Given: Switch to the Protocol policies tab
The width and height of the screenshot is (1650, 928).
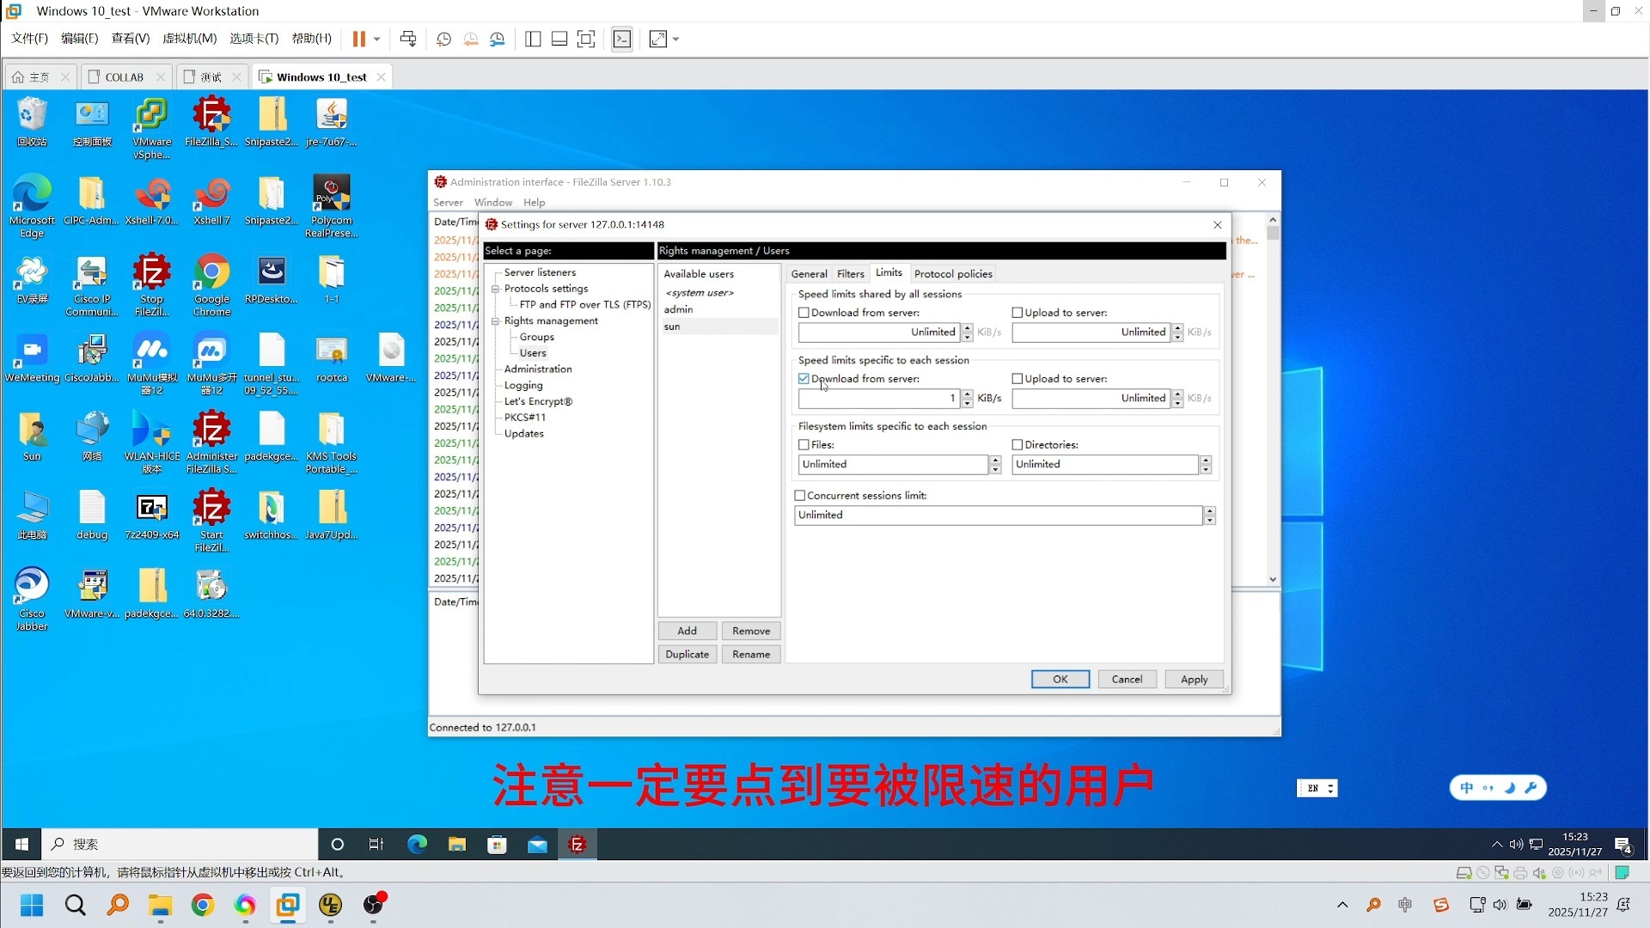Looking at the screenshot, I should pyautogui.click(x=953, y=274).
